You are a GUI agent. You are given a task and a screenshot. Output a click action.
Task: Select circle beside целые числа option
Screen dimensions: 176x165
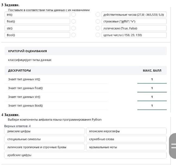(98, 35)
